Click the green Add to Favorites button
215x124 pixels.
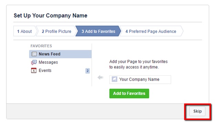129,93
